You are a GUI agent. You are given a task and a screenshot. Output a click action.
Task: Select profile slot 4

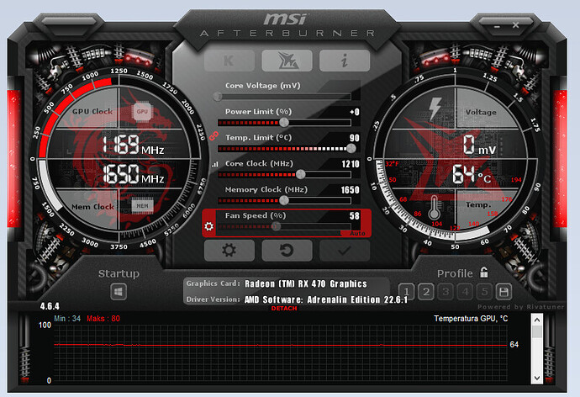tap(465, 292)
